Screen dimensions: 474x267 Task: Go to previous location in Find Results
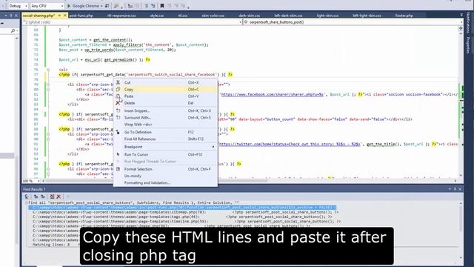tap(36, 197)
